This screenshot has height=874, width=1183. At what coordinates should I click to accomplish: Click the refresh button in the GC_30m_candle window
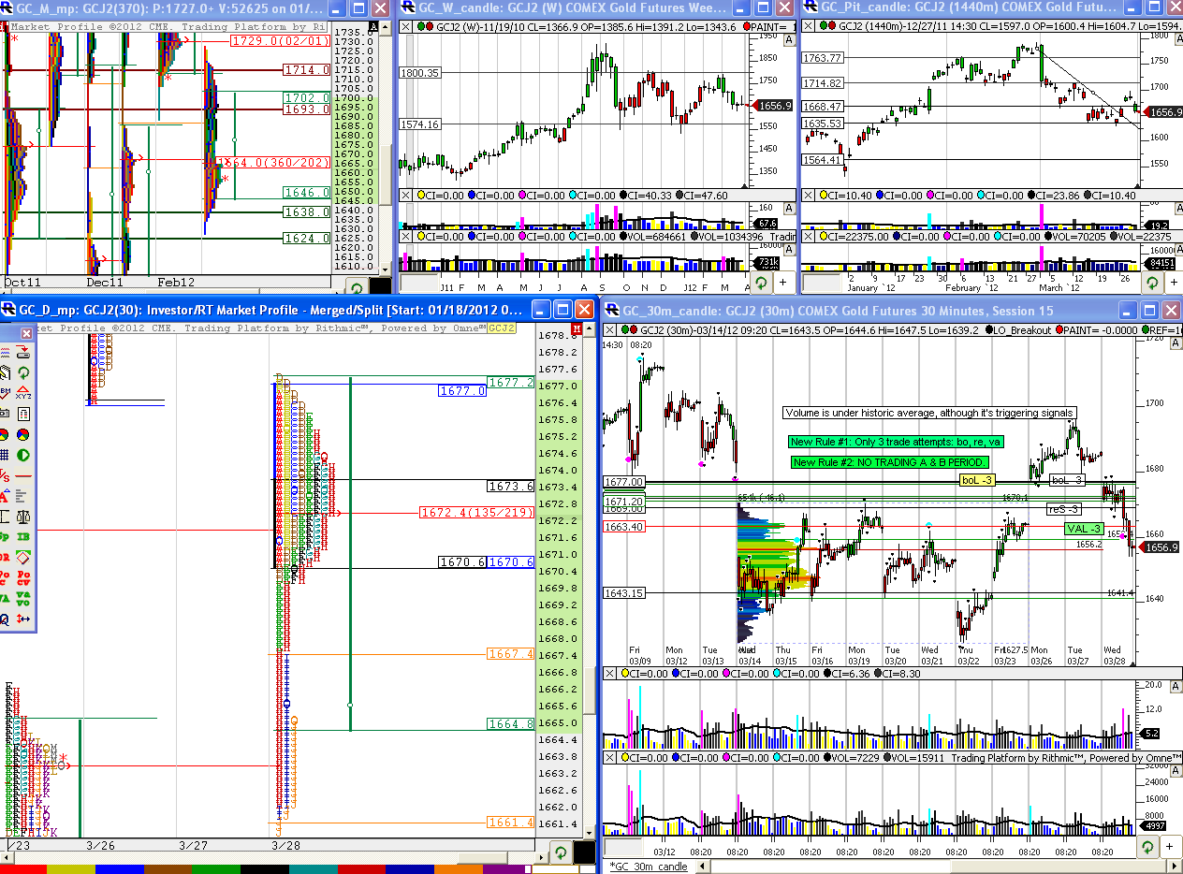pyautogui.click(x=1148, y=846)
